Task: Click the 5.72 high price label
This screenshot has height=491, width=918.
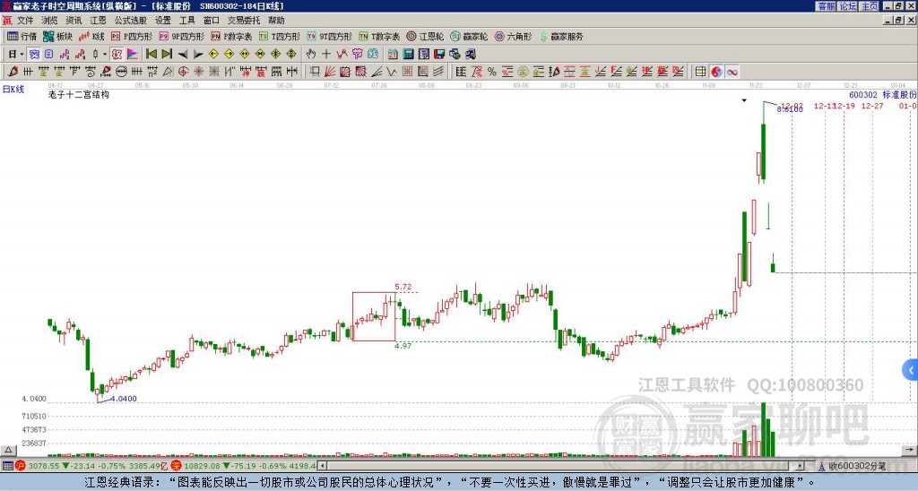Action: pos(403,287)
